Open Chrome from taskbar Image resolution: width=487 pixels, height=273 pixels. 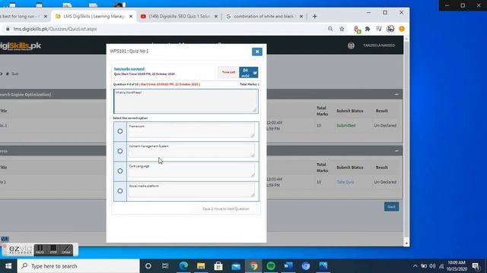253,266
